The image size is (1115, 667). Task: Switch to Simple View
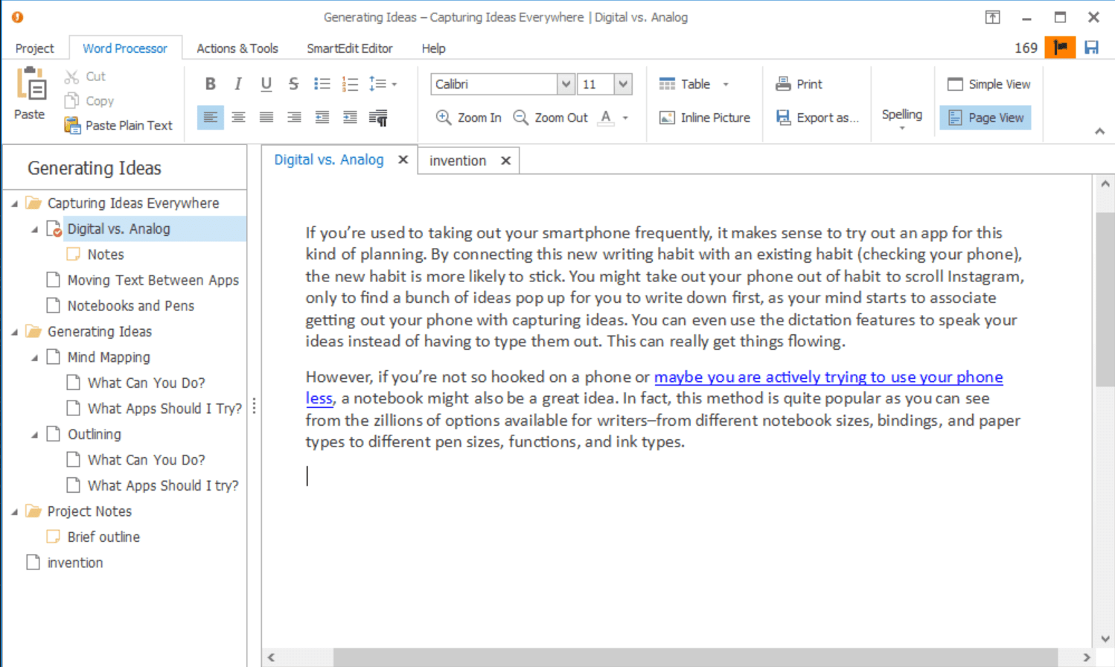pos(988,84)
